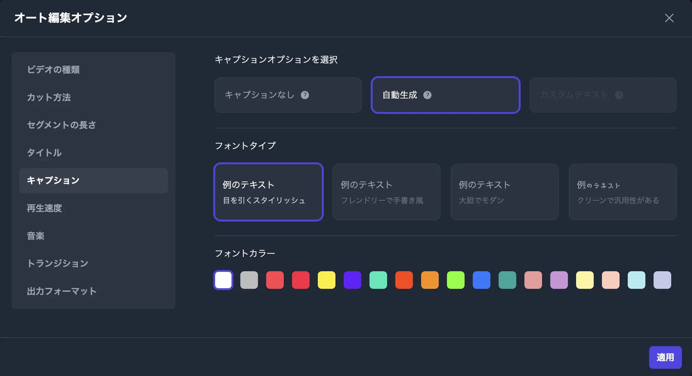The width and height of the screenshot is (692, 376).
Task: Click the help icon next to キャプションなし
Action: click(x=305, y=95)
